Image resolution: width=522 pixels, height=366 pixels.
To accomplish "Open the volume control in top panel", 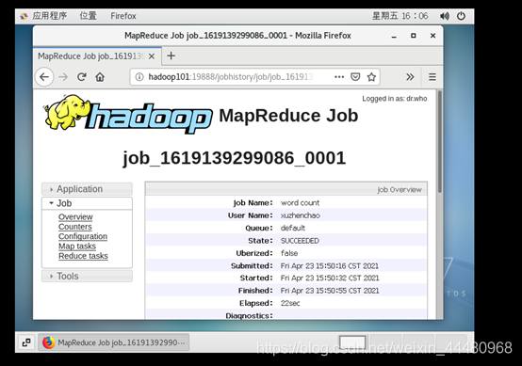I will tap(445, 16).
